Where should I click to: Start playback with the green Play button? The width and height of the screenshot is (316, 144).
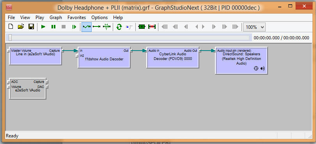coord(43,27)
